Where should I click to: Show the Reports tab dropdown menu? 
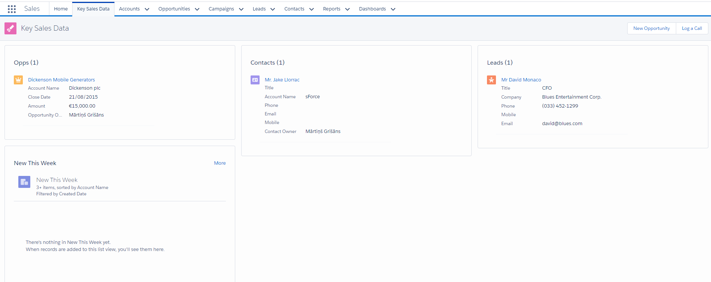coord(347,9)
